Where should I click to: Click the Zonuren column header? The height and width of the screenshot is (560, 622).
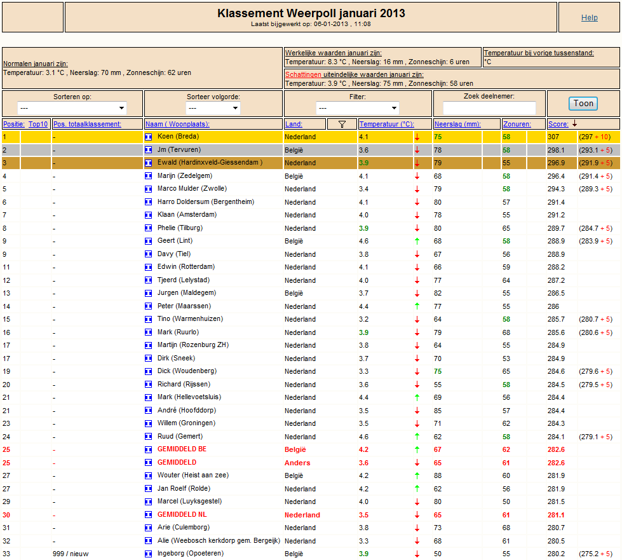[517, 124]
